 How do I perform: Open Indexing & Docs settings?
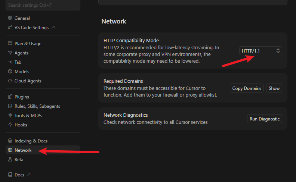click(43, 141)
